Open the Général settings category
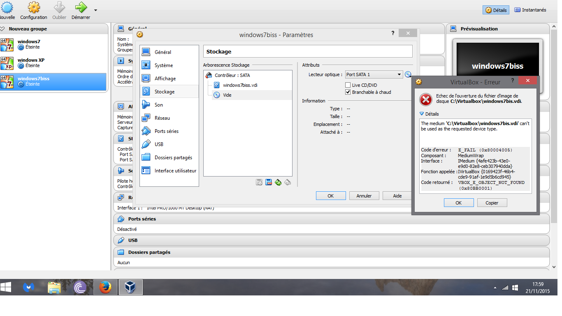Image resolution: width=562 pixels, height=316 pixels. point(169,52)
